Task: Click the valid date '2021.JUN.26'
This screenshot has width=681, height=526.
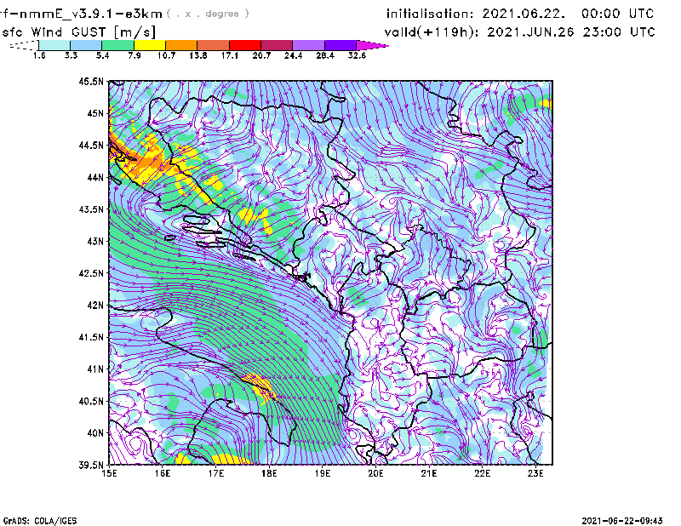Action: pos(530,32)
